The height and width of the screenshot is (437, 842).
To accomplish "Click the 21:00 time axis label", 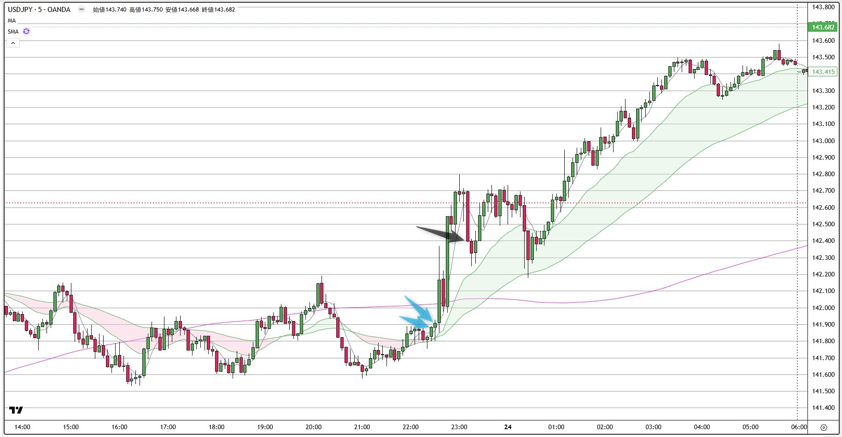I will (x=362, y=427).
